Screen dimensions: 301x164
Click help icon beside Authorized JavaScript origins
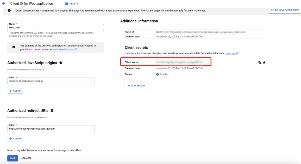pyautogui.click(x=61, y=63)
